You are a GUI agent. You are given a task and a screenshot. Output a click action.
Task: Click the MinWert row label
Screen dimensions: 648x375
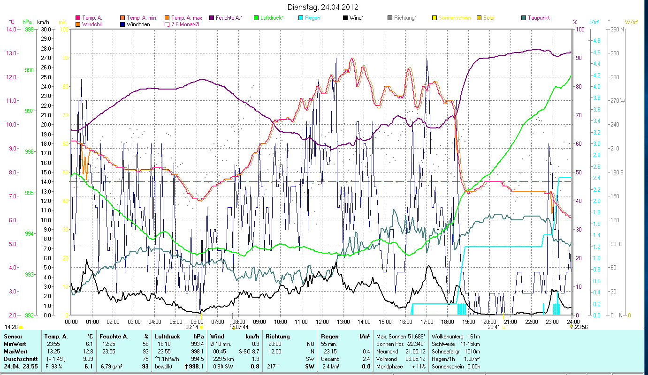tap(15, 344)
